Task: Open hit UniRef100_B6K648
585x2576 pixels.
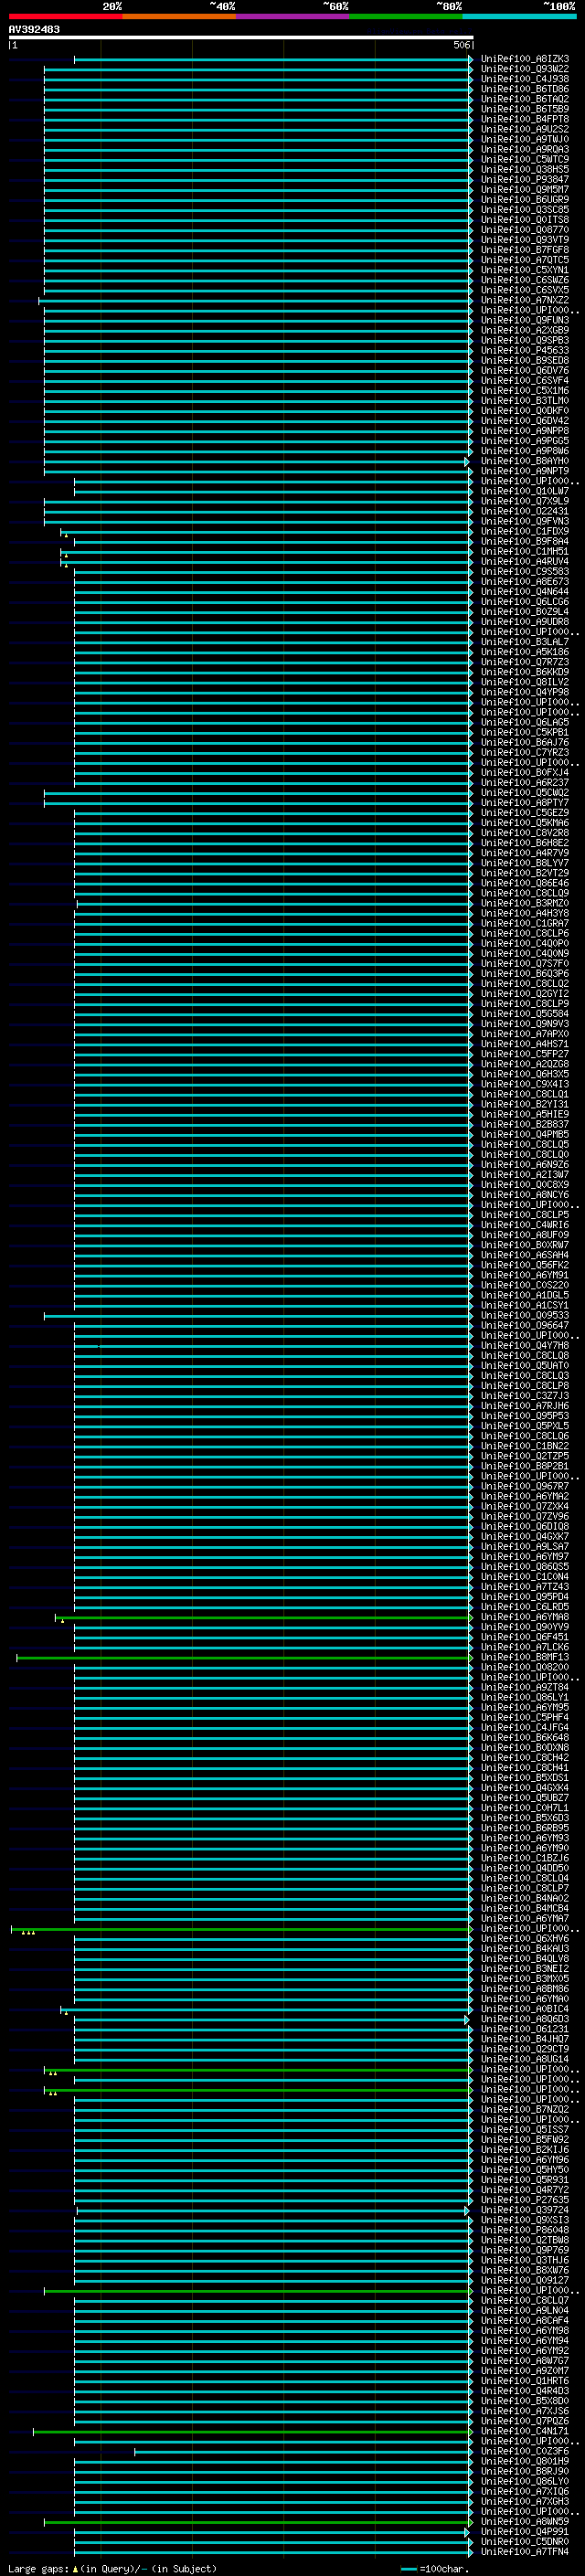Action: [525, 1737]
